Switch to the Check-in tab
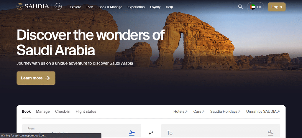Image resolution: width=302 pixels, height=138 pixels. (x=63, y=112)
